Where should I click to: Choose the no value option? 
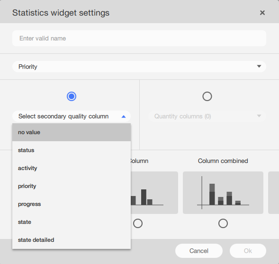click(72, 132)
